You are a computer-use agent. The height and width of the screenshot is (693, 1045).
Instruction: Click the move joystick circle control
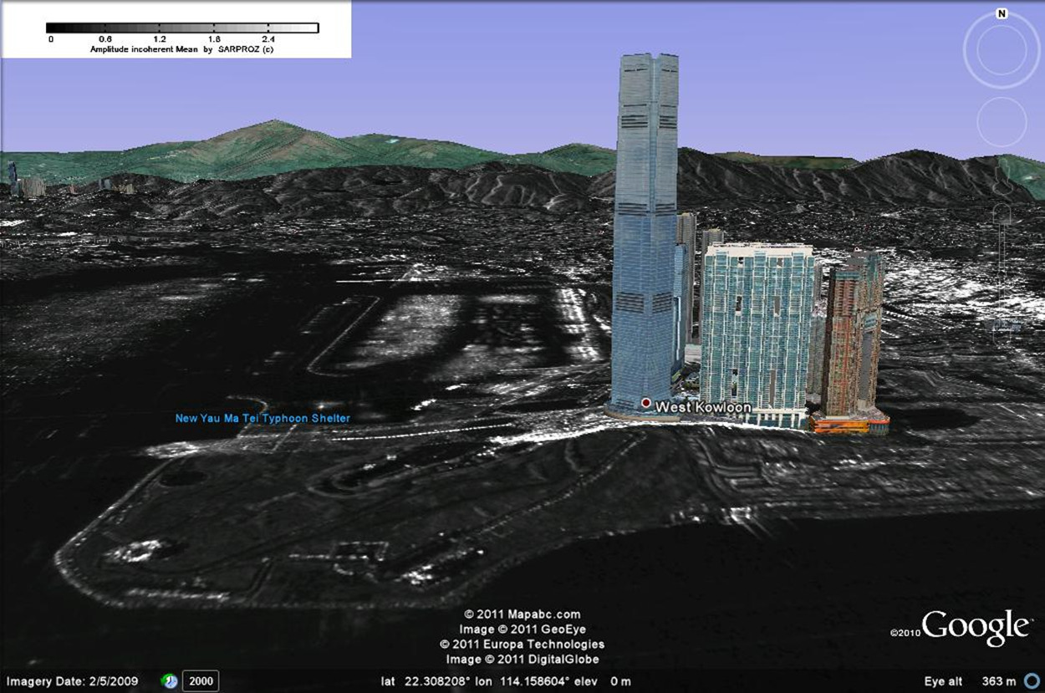point(1001,122)
